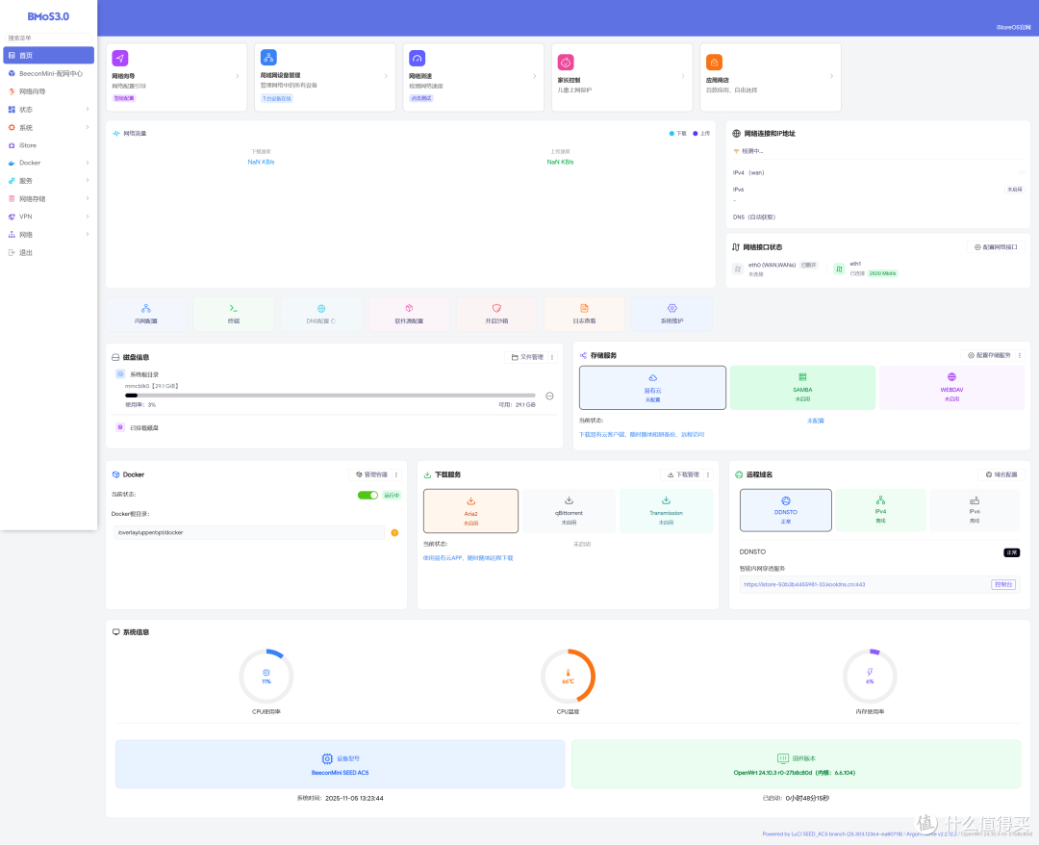Open 网络向导 in the sidebar

48,91
